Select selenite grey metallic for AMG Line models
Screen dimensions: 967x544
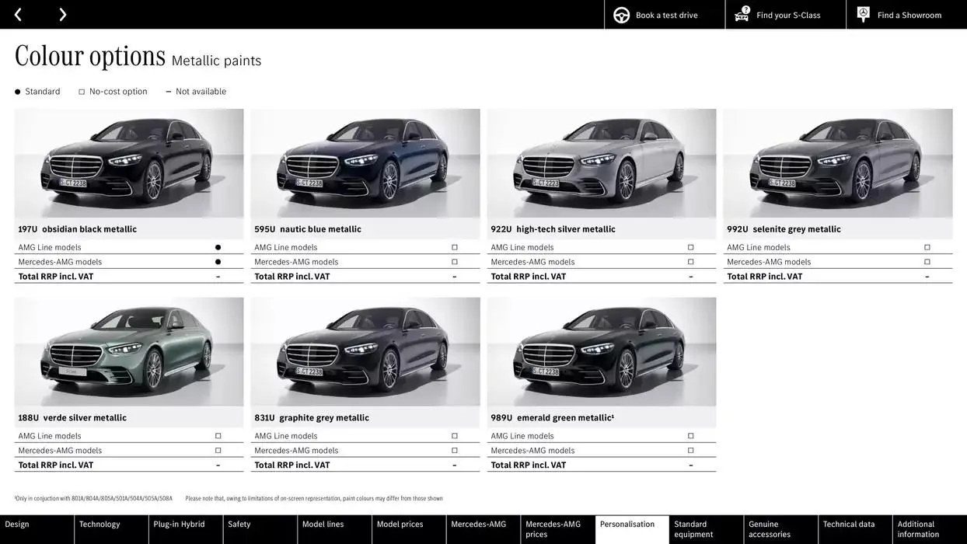coord(927,246)
